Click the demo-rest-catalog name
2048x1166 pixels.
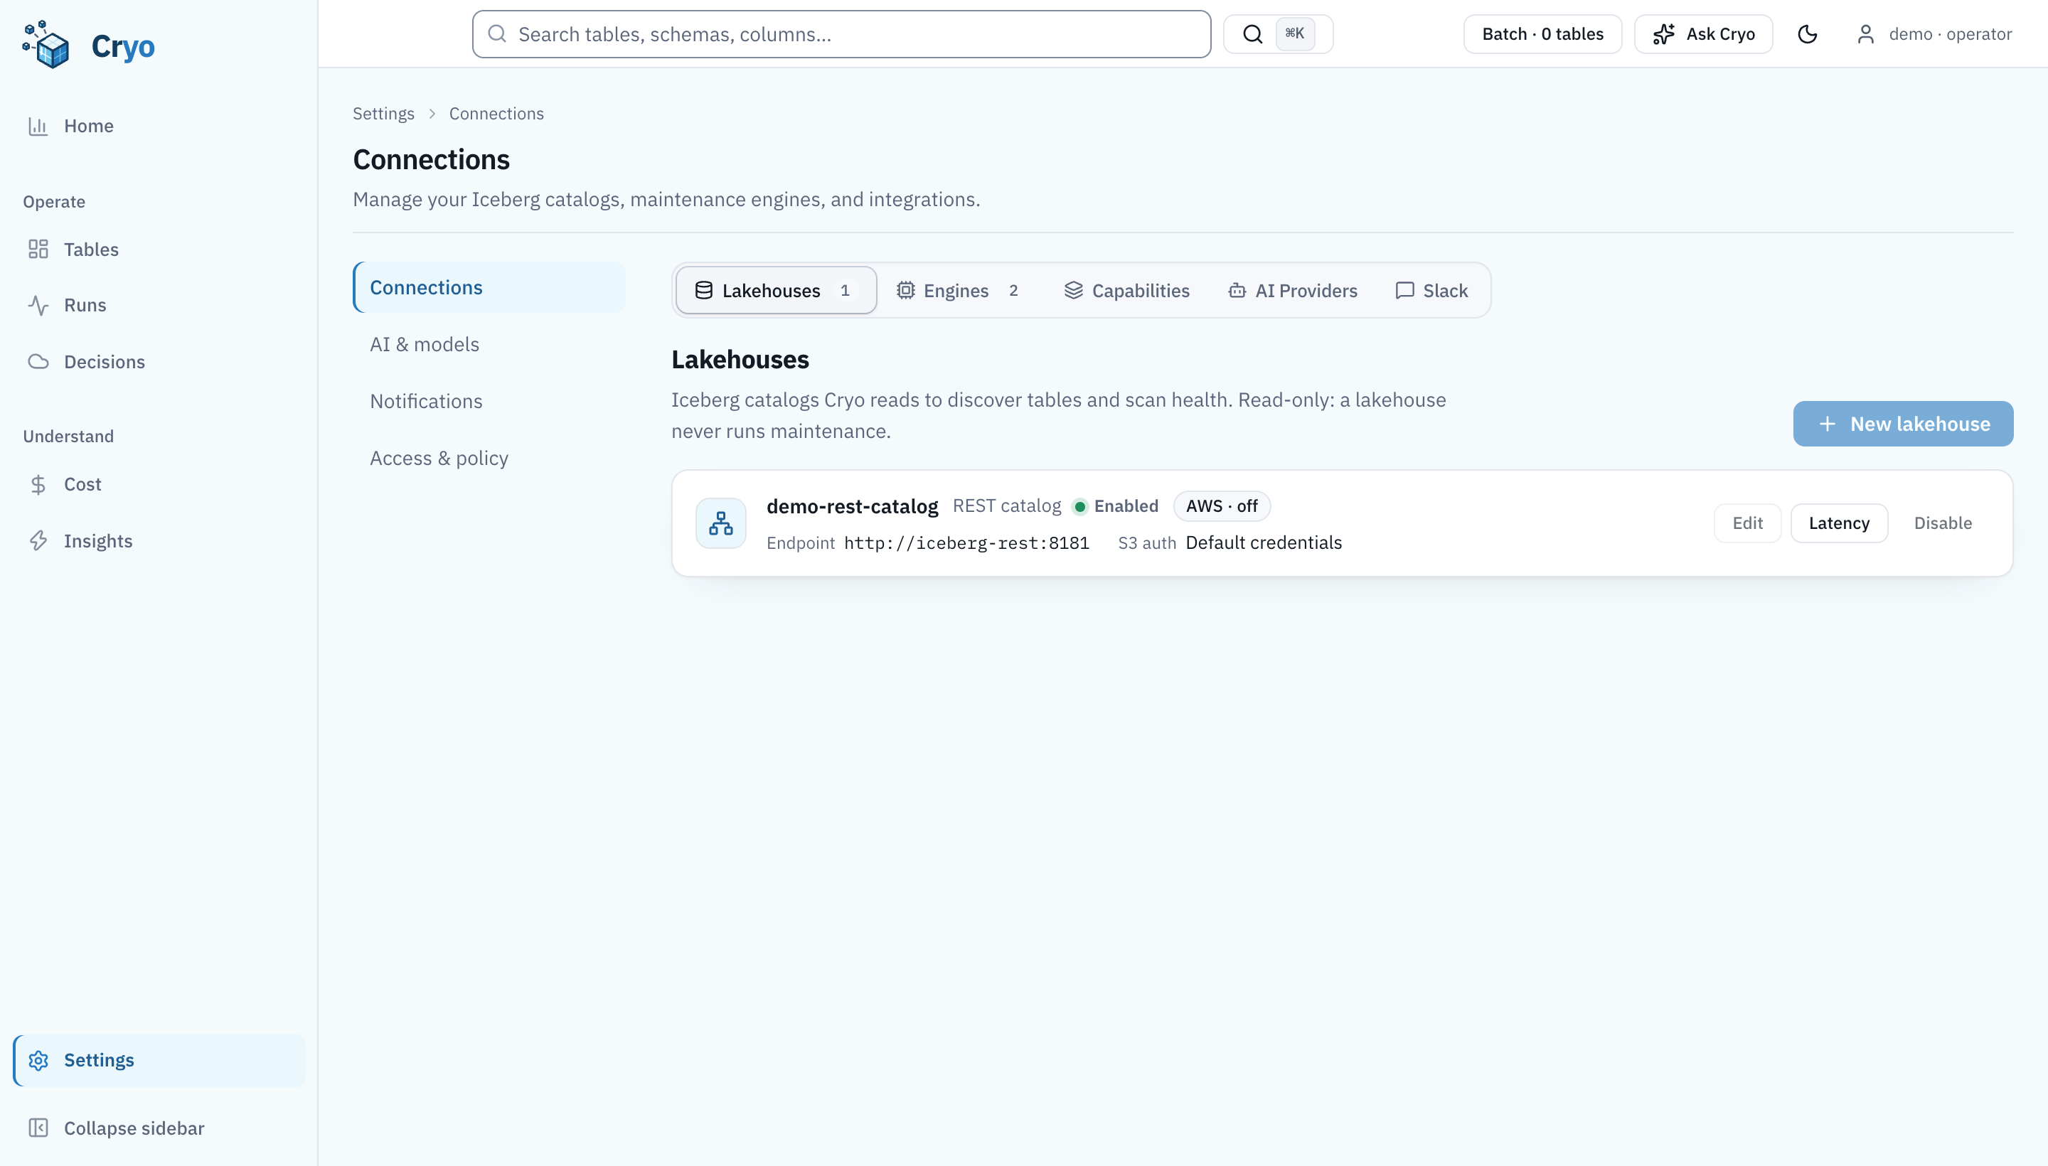[852, 506]
